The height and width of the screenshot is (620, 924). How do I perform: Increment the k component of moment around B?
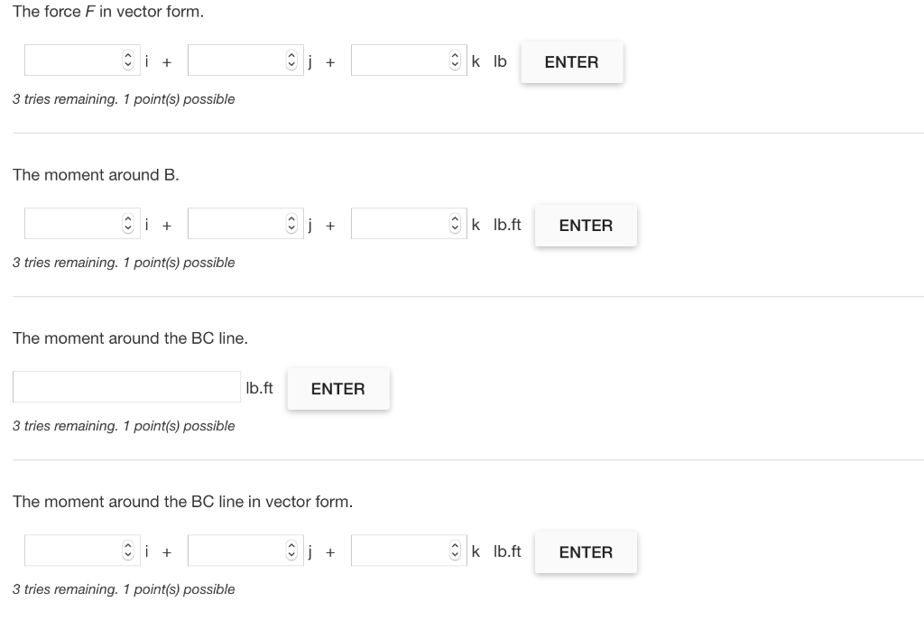pos(457,219)
